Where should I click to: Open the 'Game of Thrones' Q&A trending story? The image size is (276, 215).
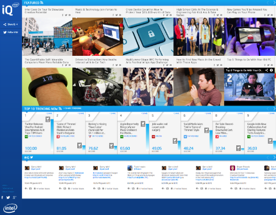point(66,128)
